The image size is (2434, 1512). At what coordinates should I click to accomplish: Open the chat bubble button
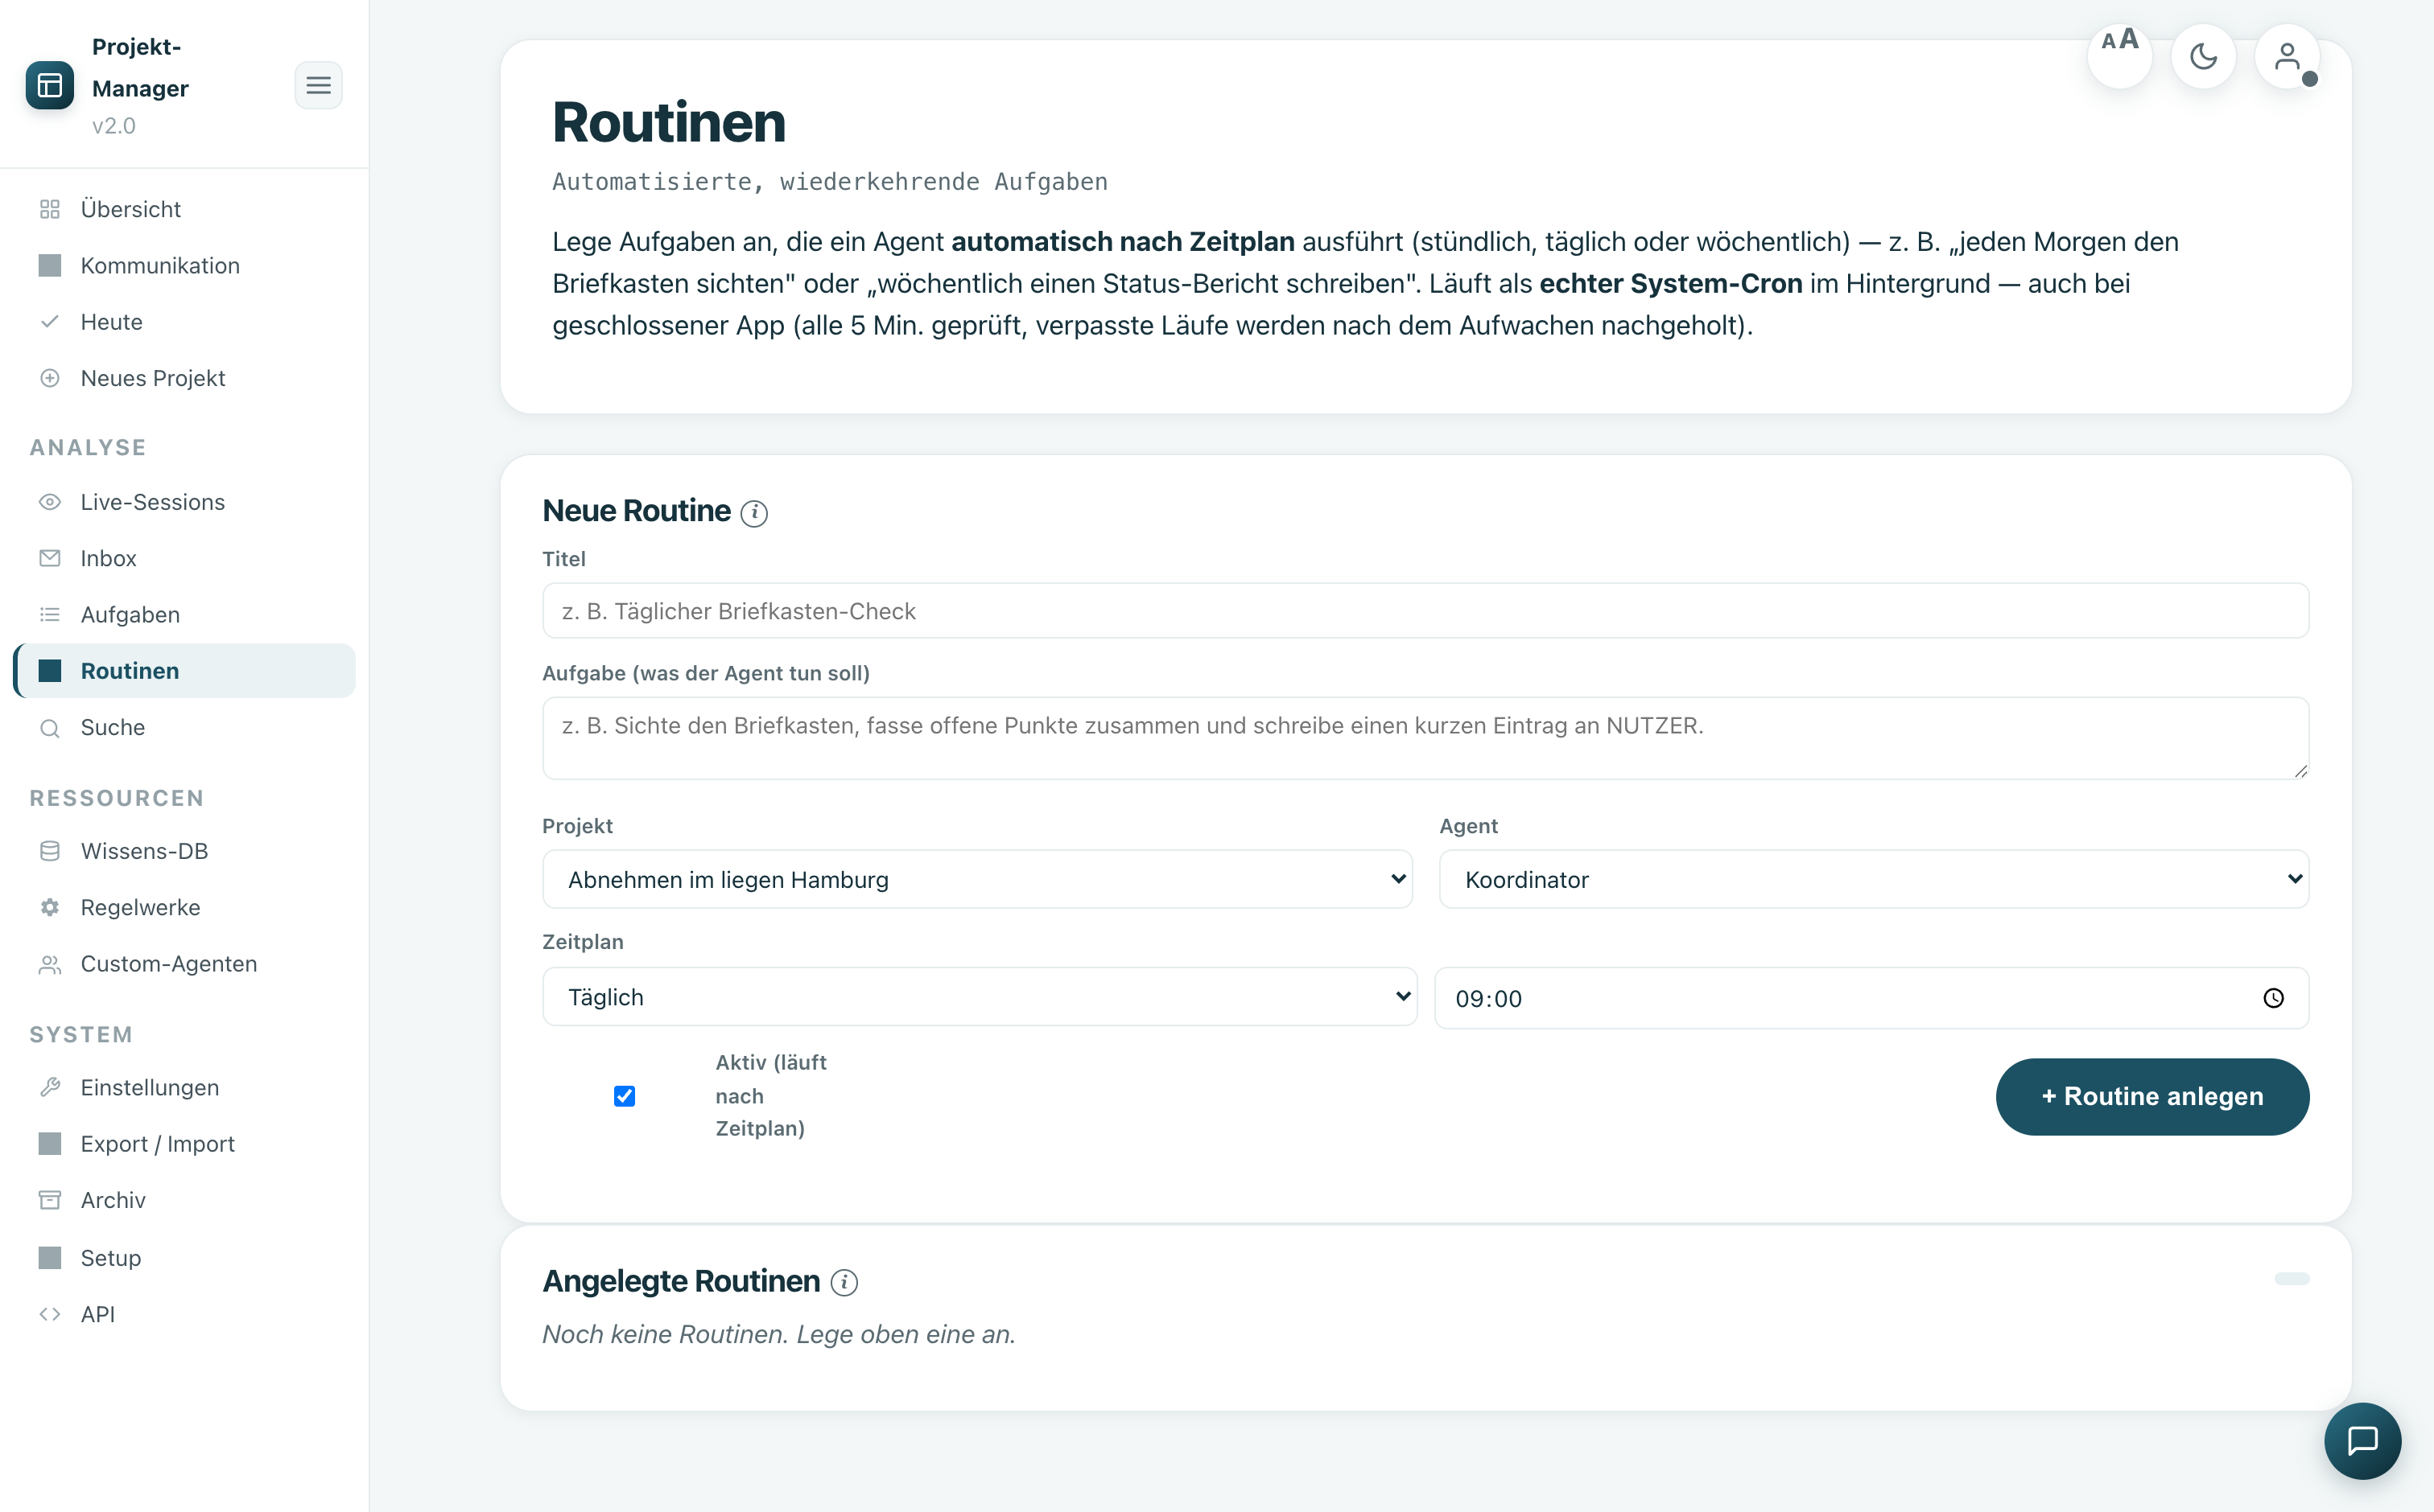click(x=2362, y=1440)
